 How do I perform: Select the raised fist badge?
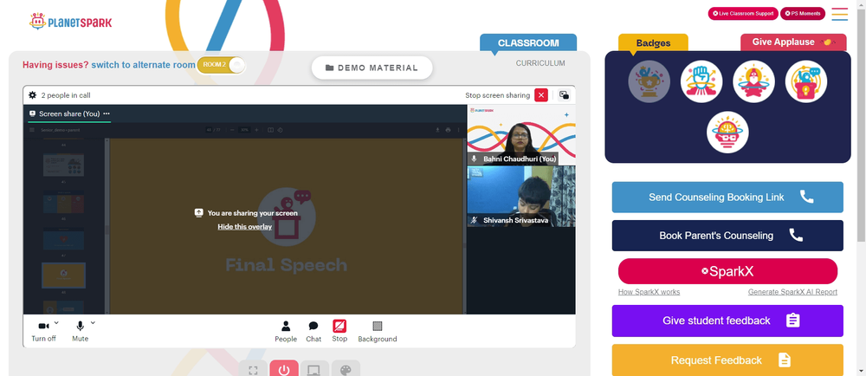click(x=701, y=81)
